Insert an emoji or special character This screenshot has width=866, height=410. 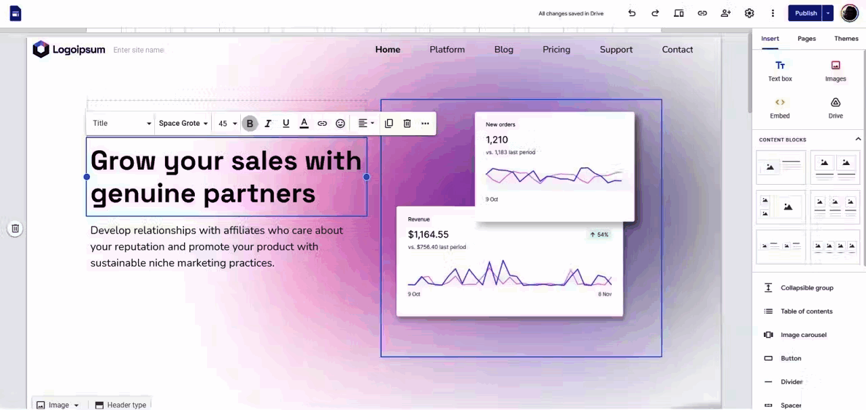(340, 123)
